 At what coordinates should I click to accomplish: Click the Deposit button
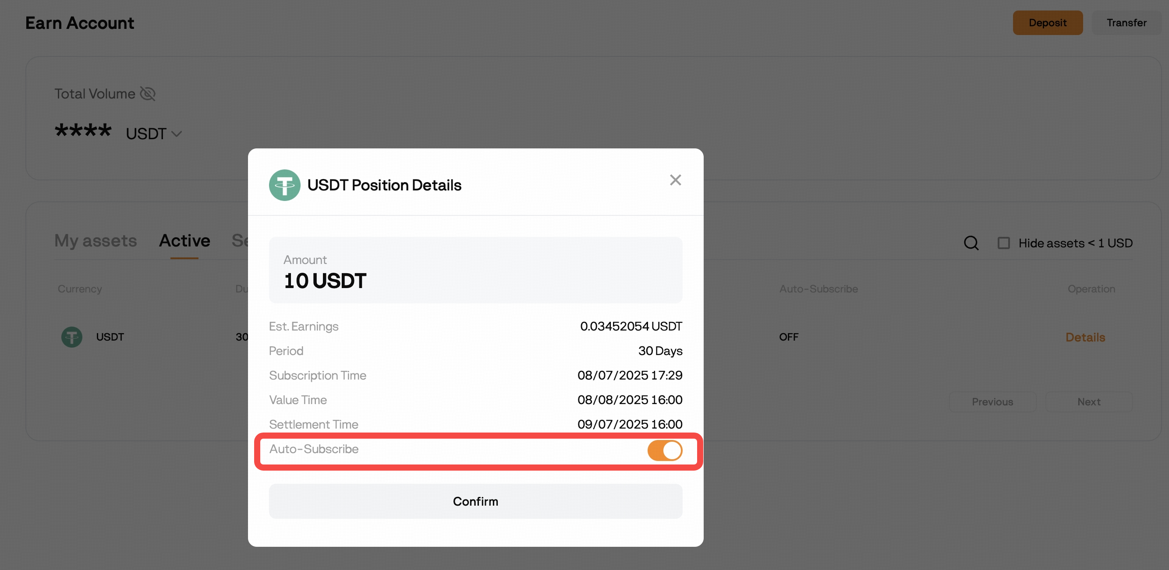1047,23
